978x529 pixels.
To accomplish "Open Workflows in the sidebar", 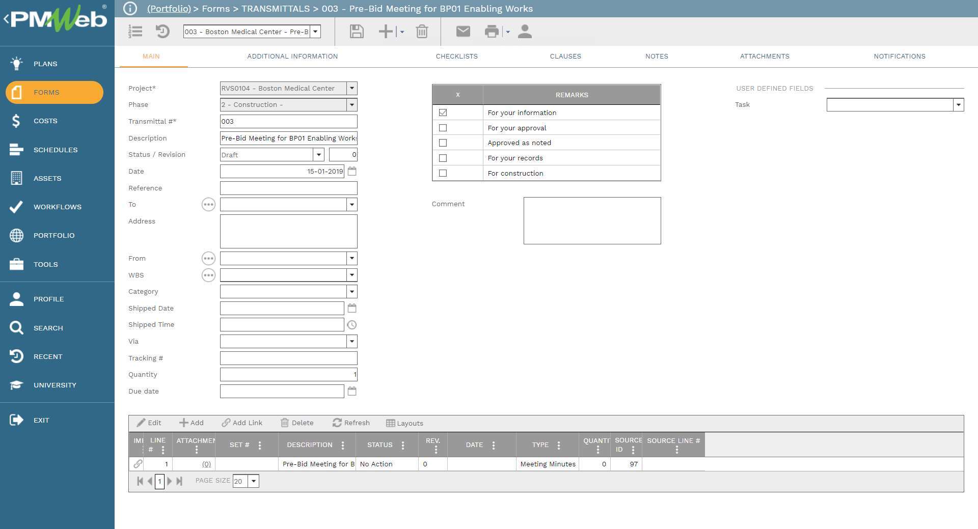I will tap(57, 207).
